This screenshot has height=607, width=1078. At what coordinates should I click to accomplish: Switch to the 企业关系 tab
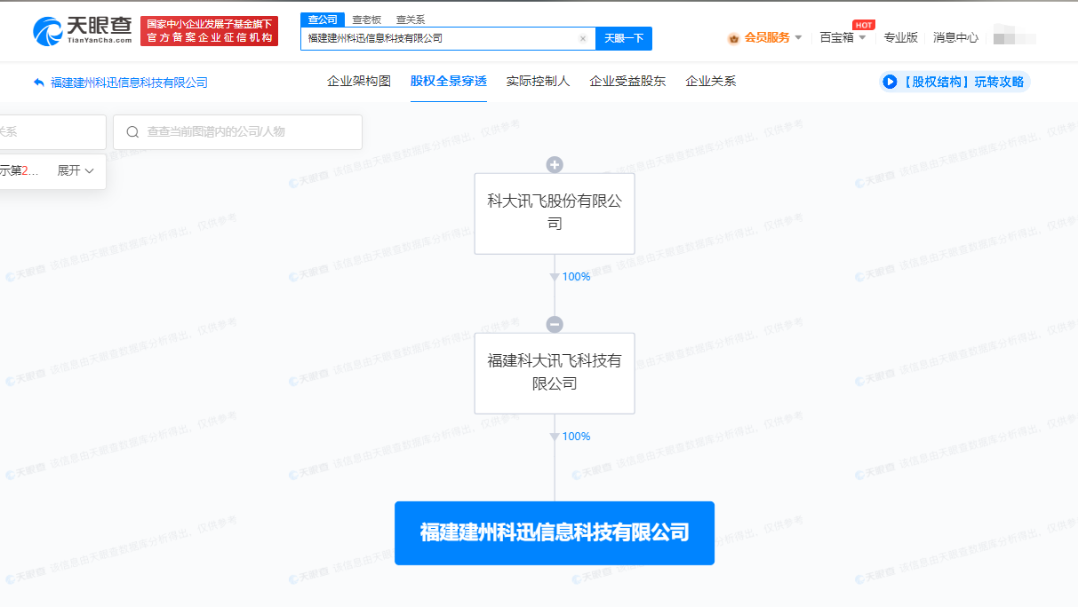[x=711, y=82]
